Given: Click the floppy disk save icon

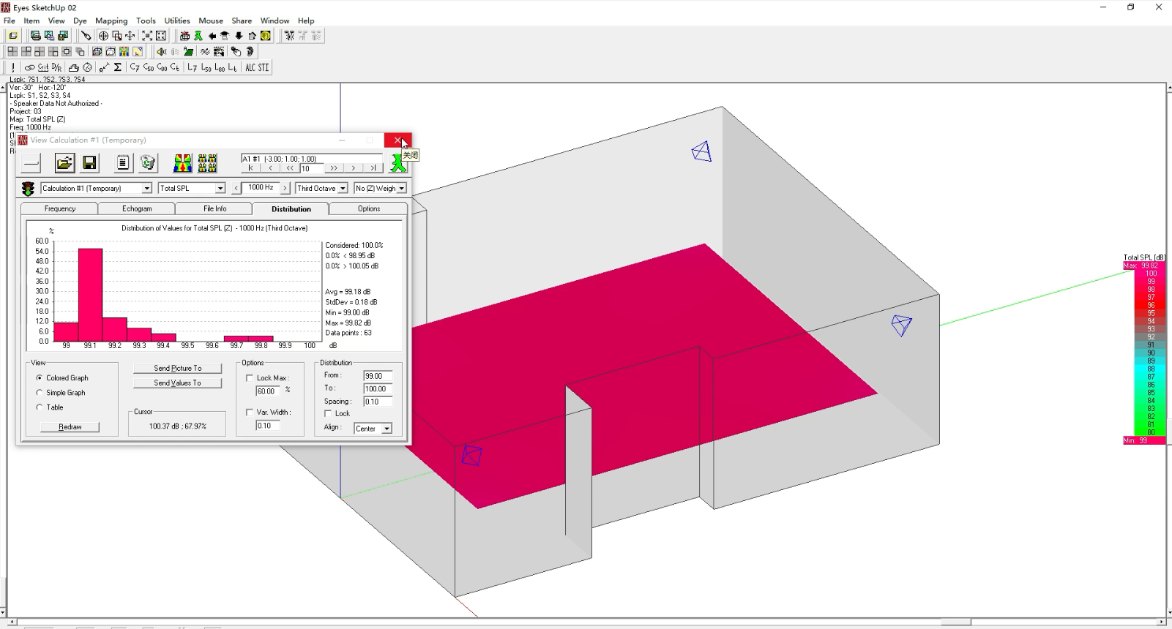Looking at the screenshot, I should click(x=89, y=163).
